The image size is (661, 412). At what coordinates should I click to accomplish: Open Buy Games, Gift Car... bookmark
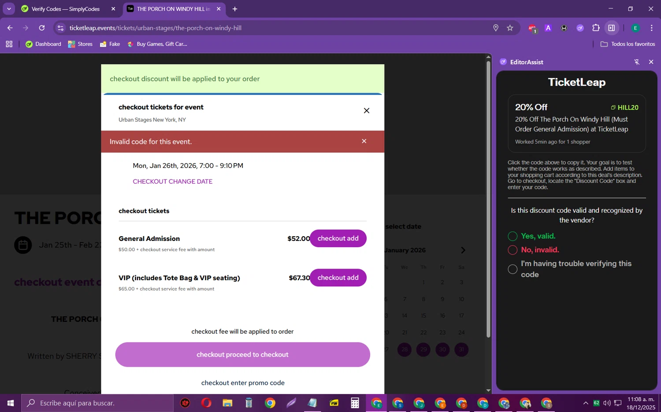click(157, 44)
